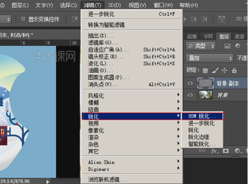Open the status bar arrow menu
The height and width of the screenshot is (184, 248).
tap(48, 181)
